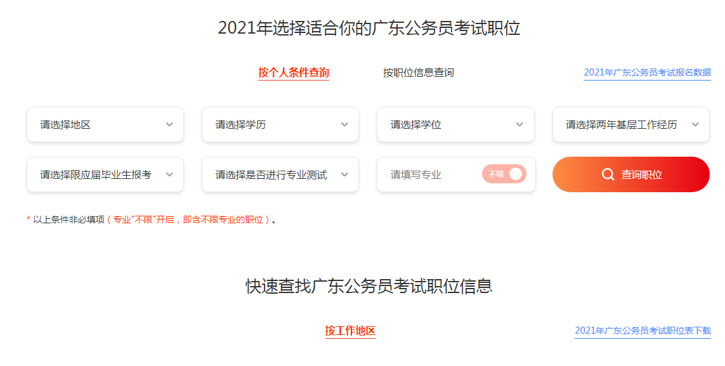Open the 请选择地区 region dropdown

(95, 124)
